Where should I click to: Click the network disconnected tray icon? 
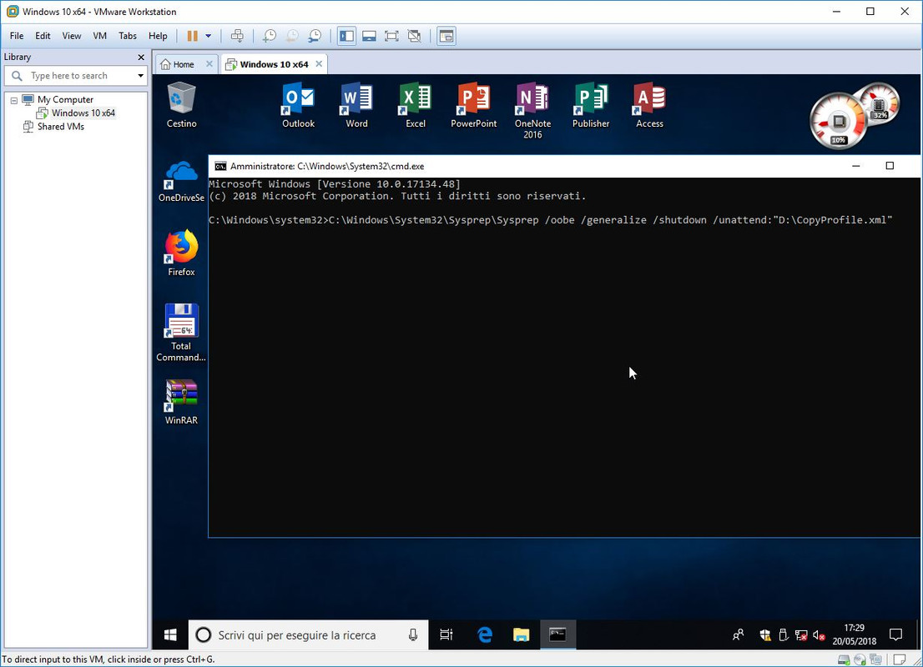coord(800,634)
